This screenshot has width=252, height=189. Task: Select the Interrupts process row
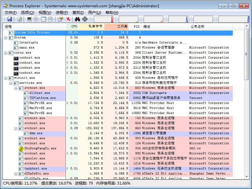click(118, 43)
